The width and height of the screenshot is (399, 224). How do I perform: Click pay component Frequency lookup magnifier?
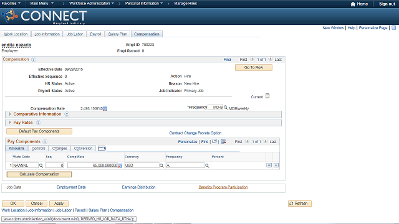(x=207, y=166)
